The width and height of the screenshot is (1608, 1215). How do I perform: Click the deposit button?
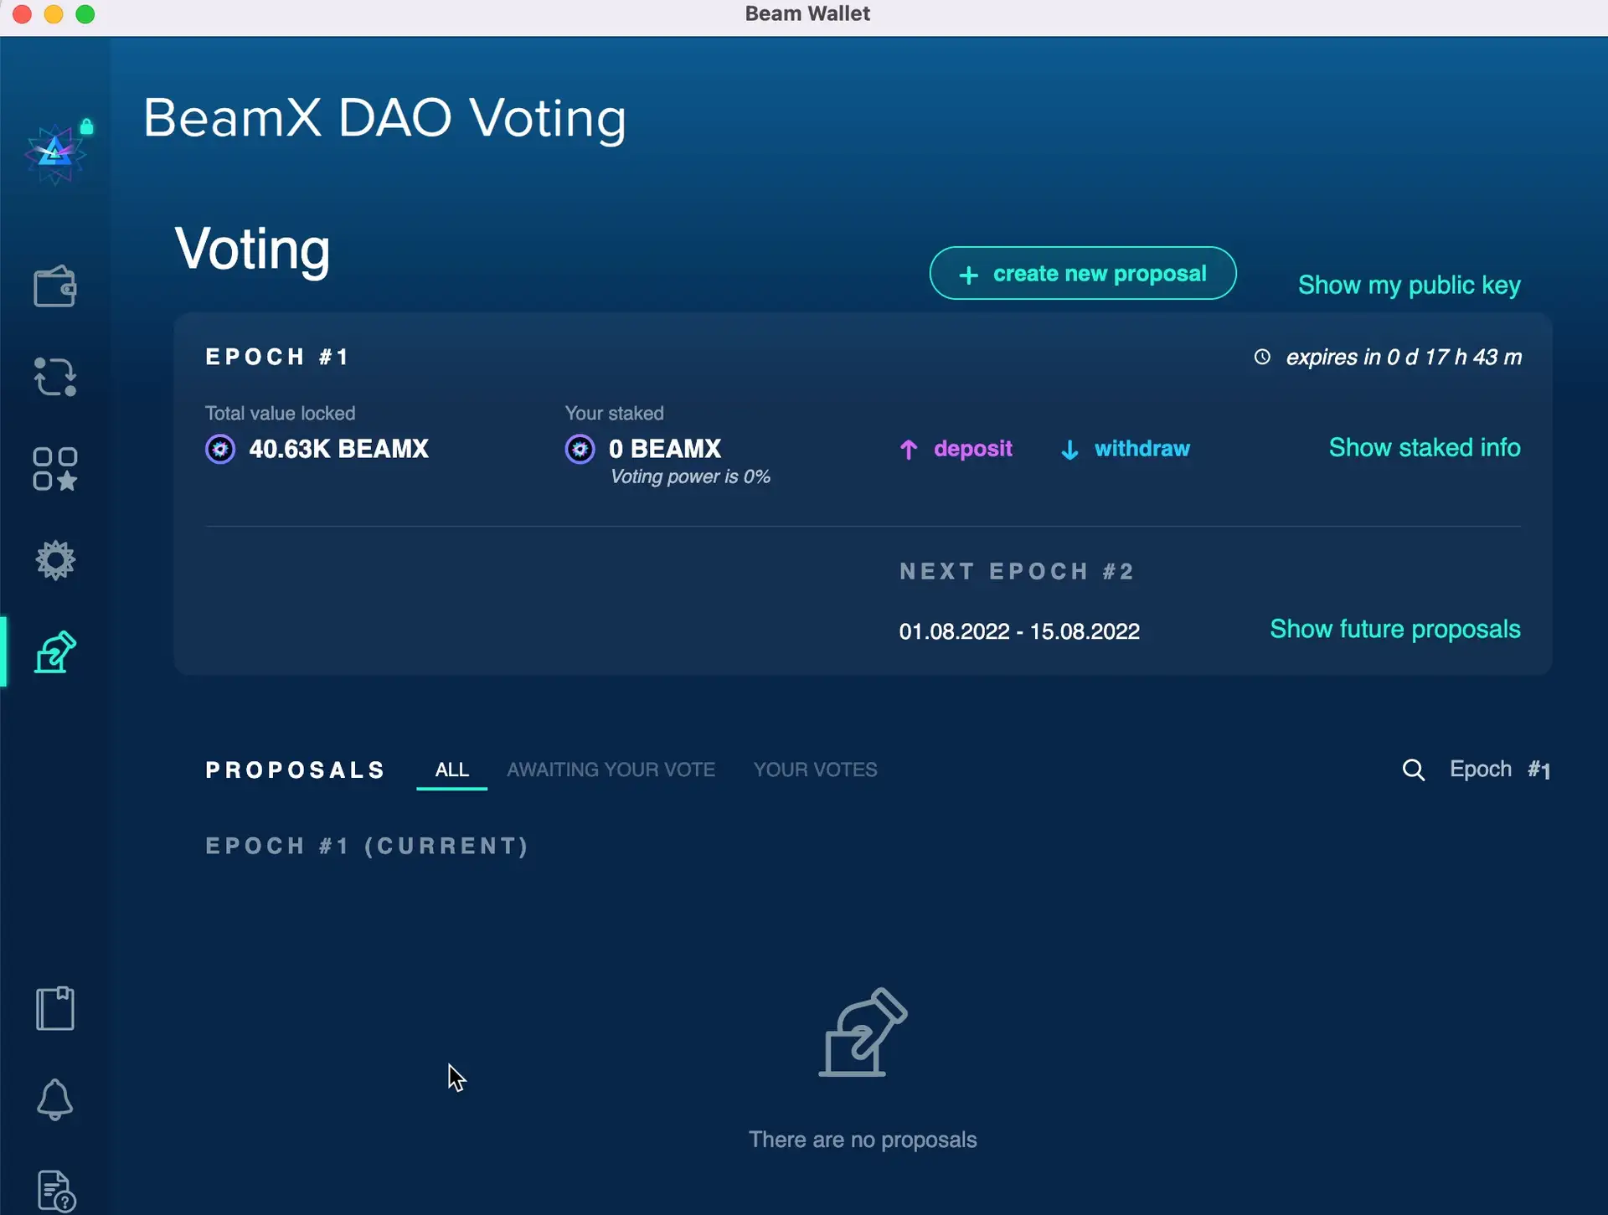[x=956, y=449]
